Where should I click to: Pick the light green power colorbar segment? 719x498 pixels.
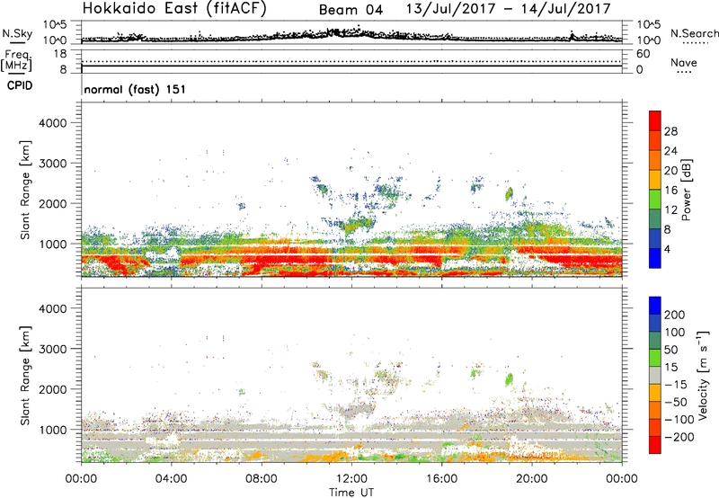(x=655, y=200)
